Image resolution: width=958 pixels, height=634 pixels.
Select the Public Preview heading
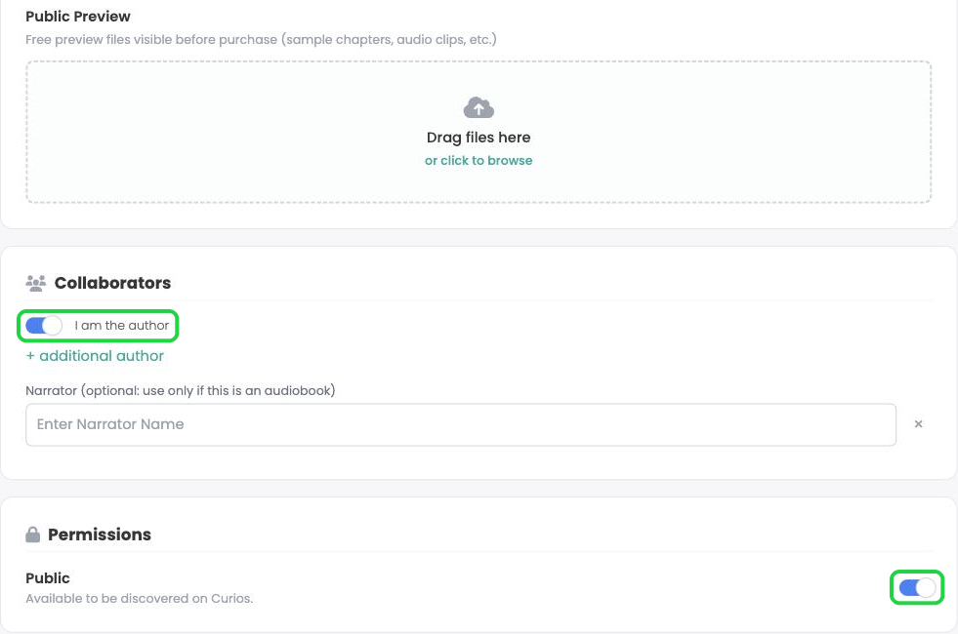pos(77,17)
